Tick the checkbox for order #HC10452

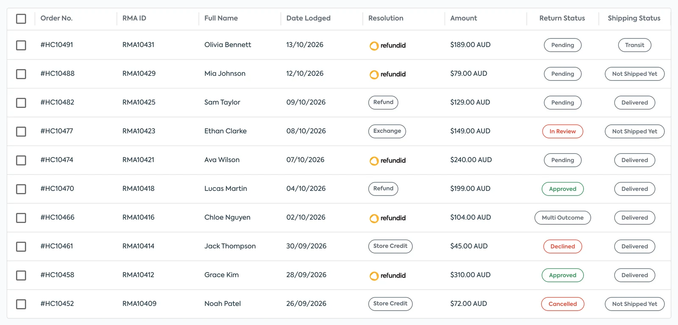[x=21, y=304]
